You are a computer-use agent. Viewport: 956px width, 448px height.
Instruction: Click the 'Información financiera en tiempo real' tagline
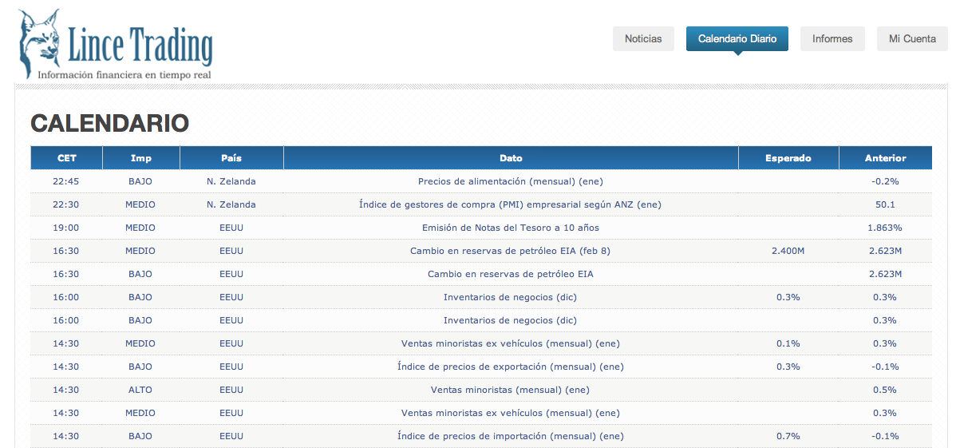pos(124,74)
